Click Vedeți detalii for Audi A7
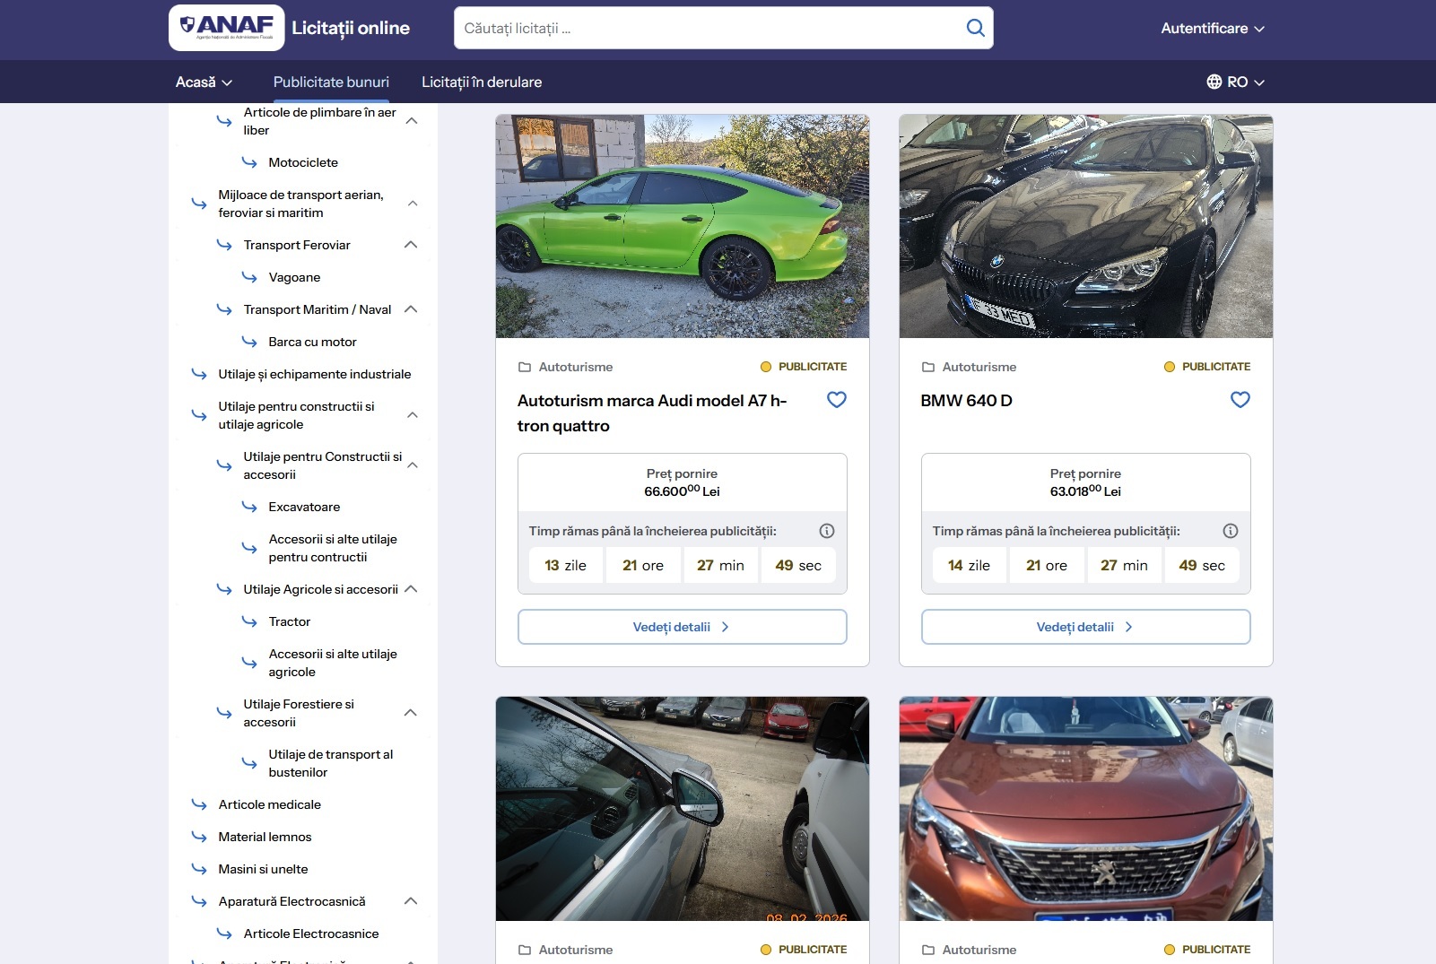Viewport: 1436px width, 964px height. [x=682, y=627]
